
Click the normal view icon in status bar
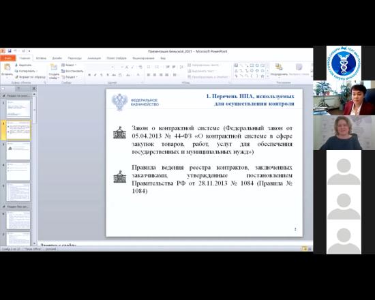click(x=305, y=249)
